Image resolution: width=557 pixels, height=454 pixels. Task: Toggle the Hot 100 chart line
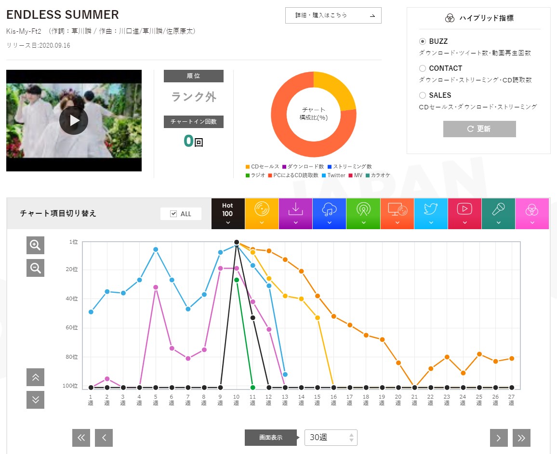click(x=228, y=214)
